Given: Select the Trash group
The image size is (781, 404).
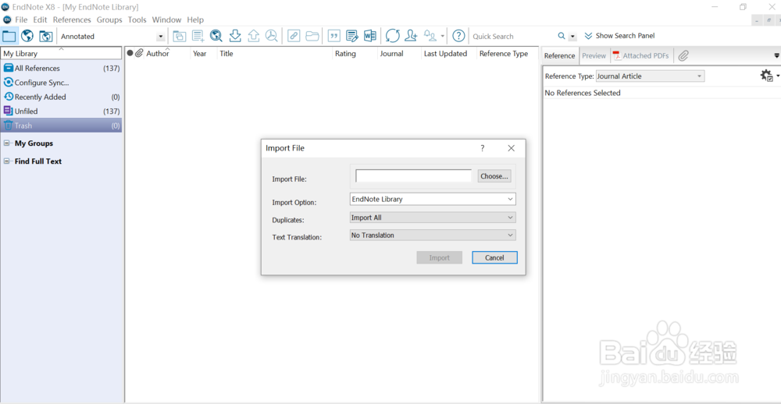Looking at the screenshot, I should (x=61, y=126).
